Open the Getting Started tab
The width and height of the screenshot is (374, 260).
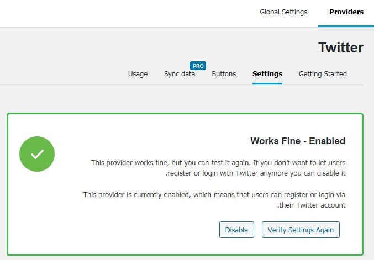[323, 74]
